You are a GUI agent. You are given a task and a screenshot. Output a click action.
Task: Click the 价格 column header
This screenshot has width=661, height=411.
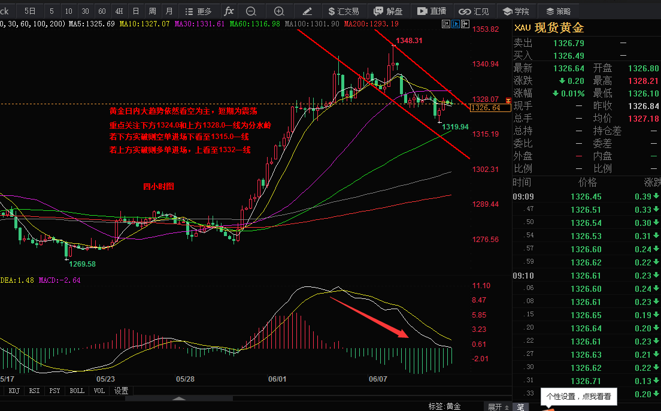pyautogui.click(x=587, y=182)
